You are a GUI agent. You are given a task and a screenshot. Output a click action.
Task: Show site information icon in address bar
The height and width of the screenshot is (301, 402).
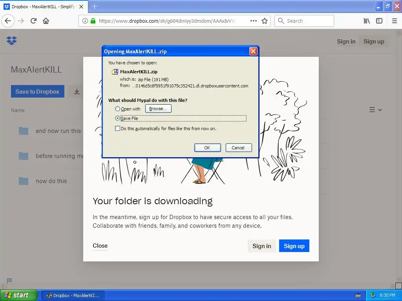[85, 21]
